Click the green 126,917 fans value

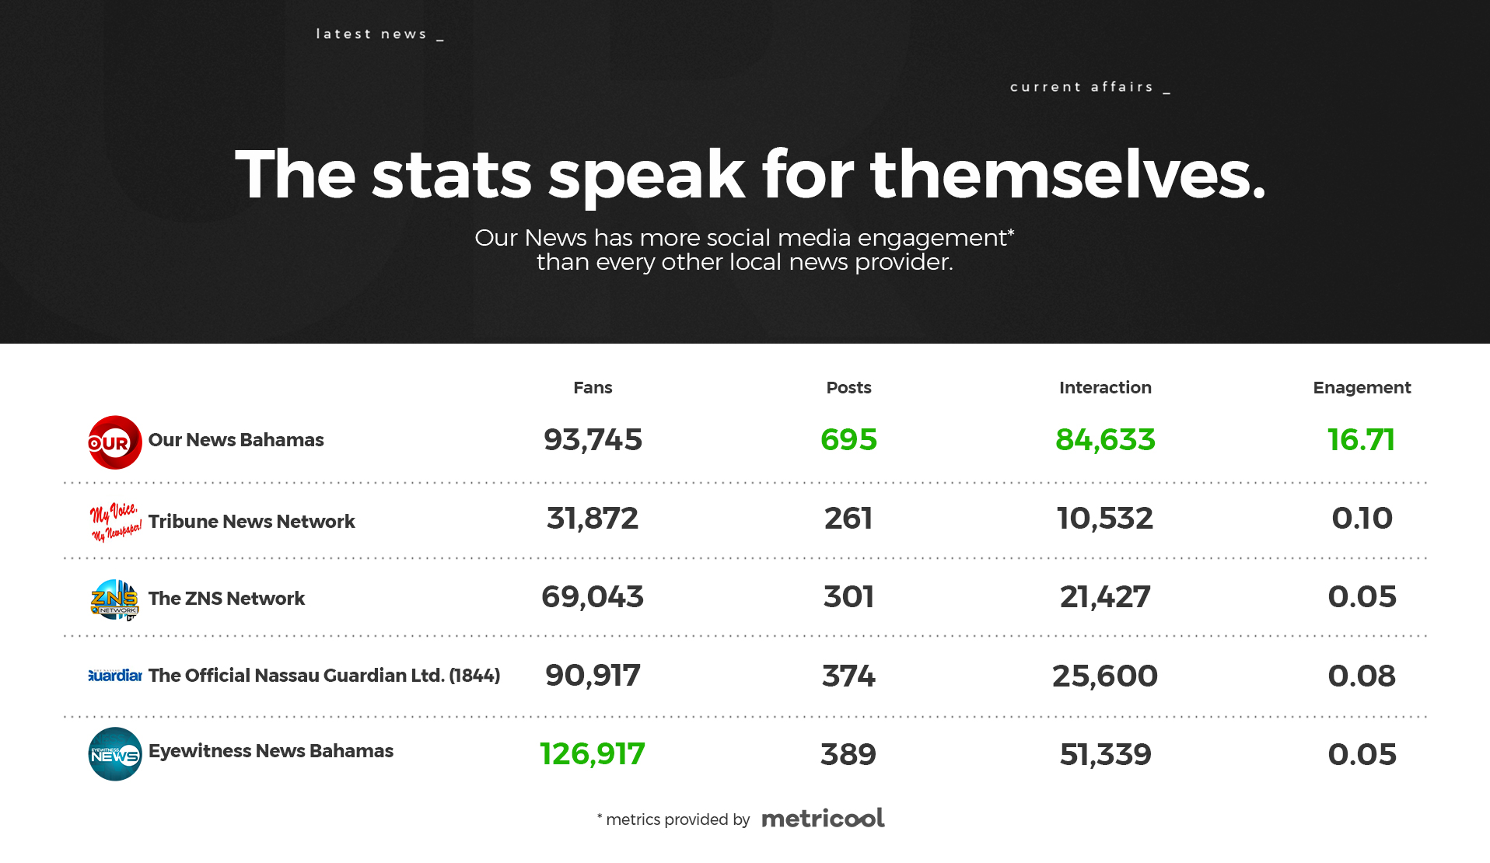[x=593, y=754]
